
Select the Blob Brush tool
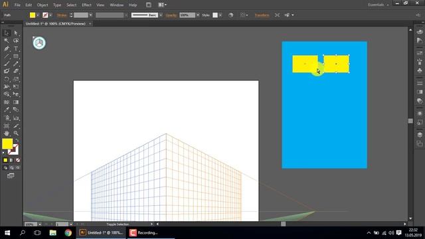(7, 71)
